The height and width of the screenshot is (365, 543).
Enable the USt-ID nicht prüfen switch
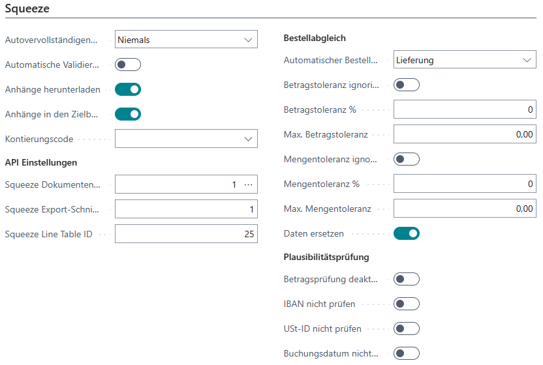pos(407,328)
